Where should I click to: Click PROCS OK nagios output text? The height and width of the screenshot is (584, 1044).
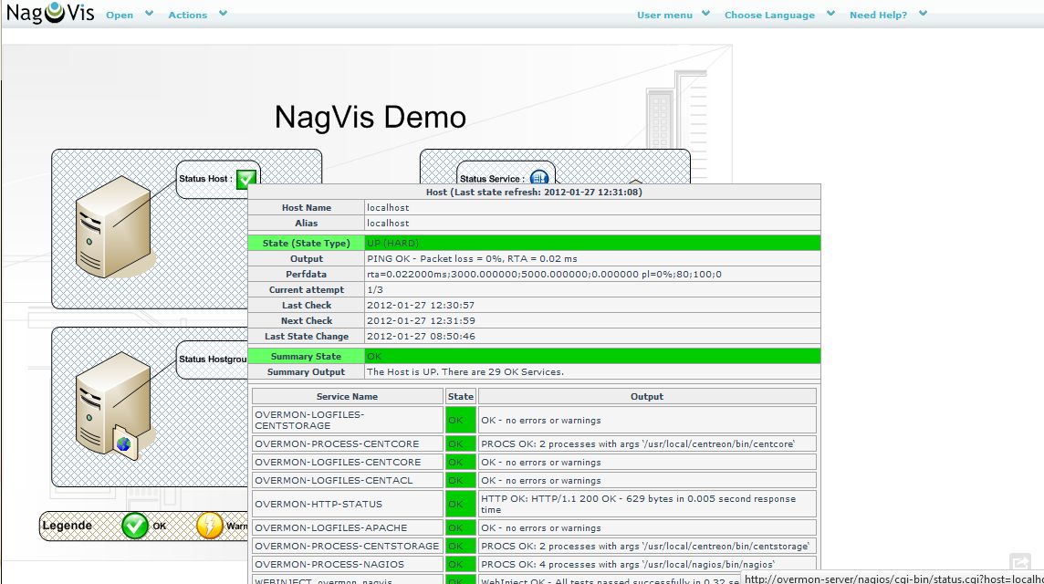[x=628, y=564]
